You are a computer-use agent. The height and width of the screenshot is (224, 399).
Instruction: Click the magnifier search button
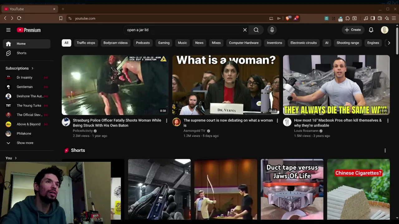point(256,30)
